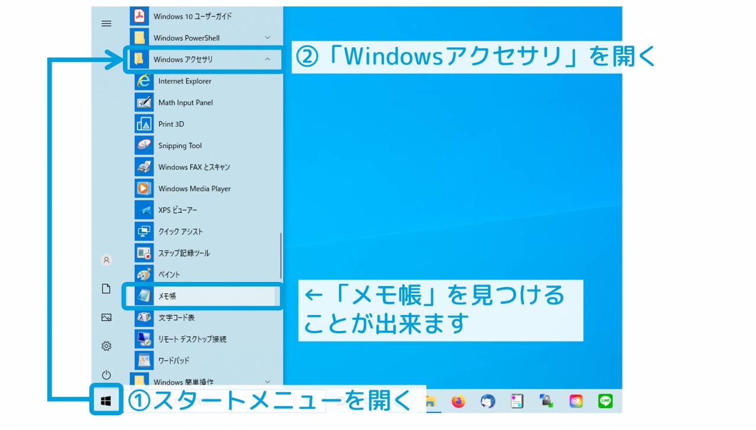Click the Windows Start button
756x430 pixels.
click(x=106, y=401)
